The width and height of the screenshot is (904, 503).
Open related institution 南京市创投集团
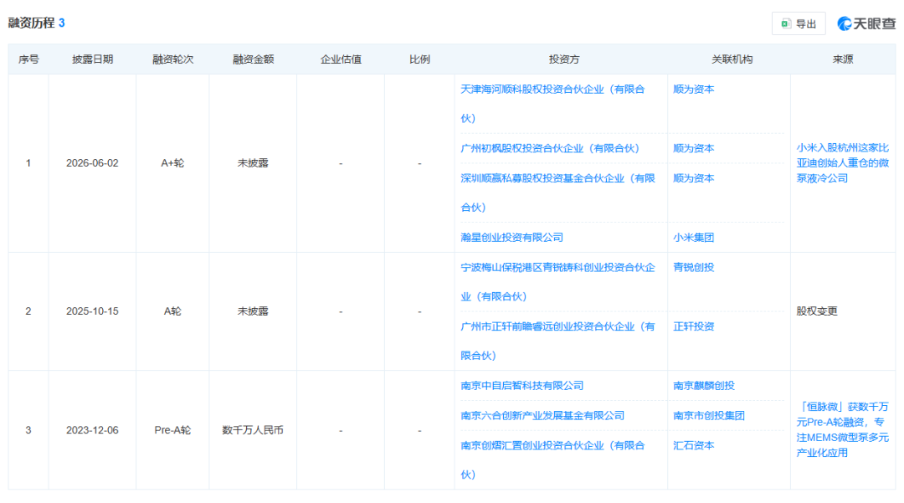click(x=709, y=415)
